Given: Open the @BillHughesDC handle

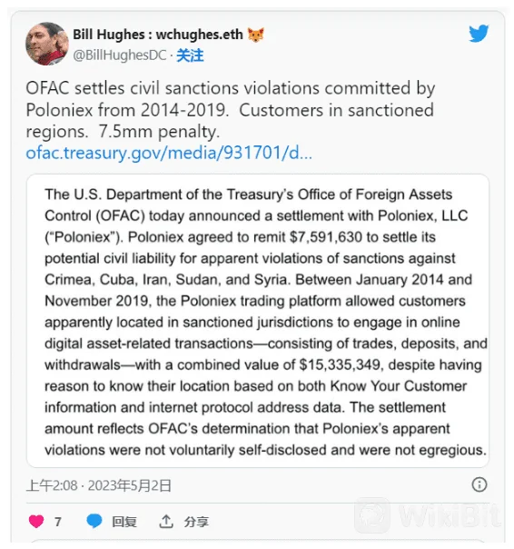Looking at the screenshot, I should pyautogui.click(x=120, y=55).
